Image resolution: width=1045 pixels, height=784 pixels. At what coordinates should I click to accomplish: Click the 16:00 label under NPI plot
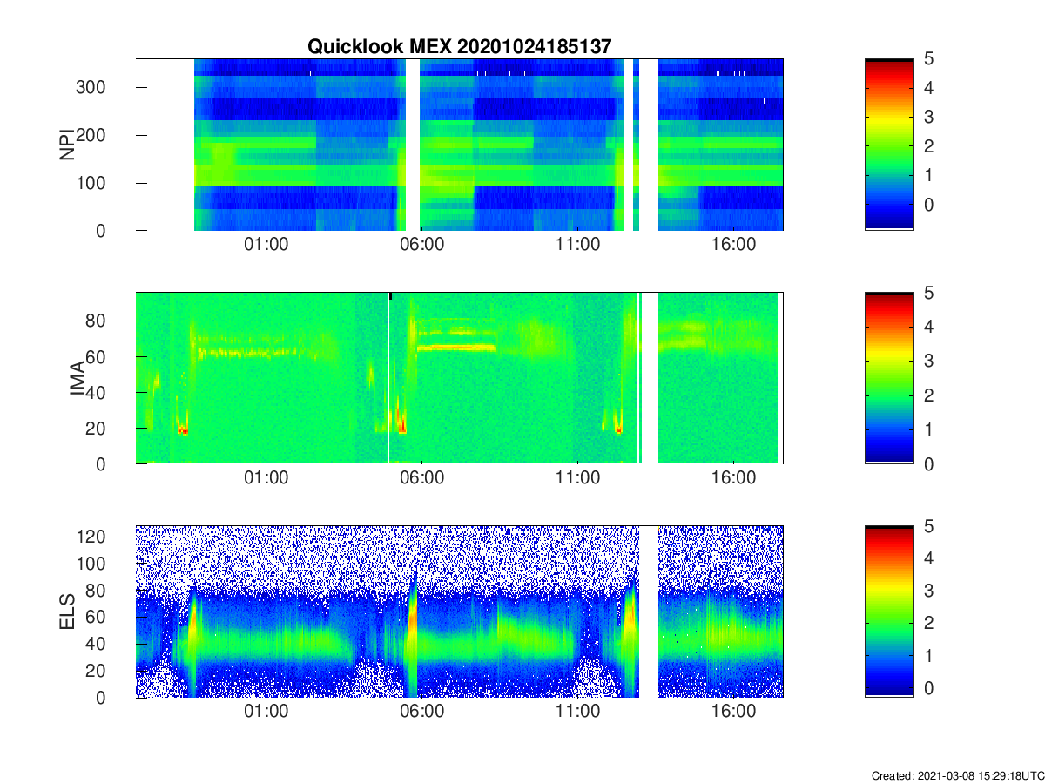pos(733,246)
